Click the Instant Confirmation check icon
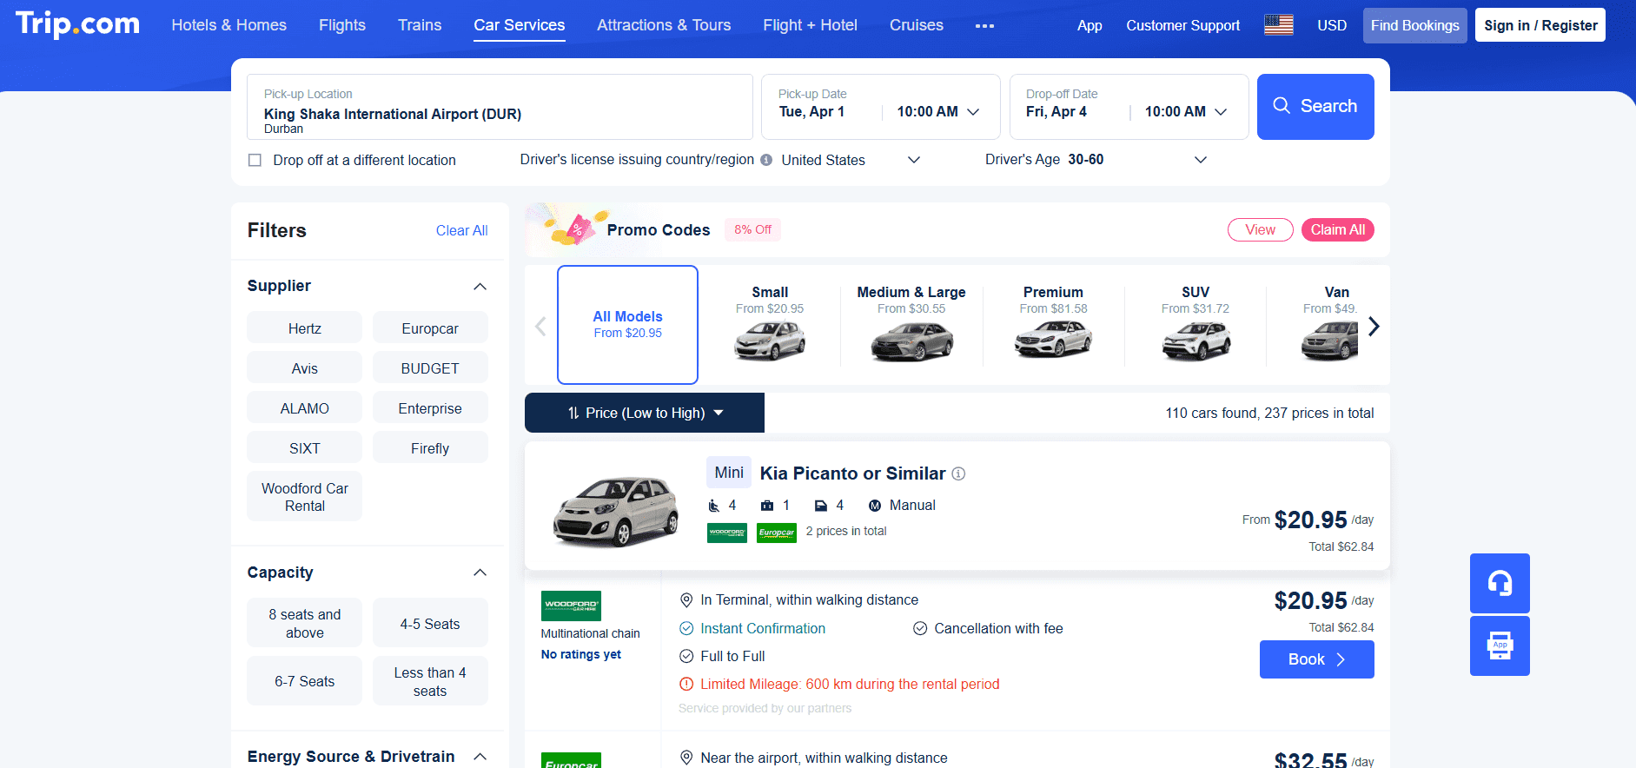This screenshot has height=768, width=1636. pyautogui.click(x=686, y=628)
